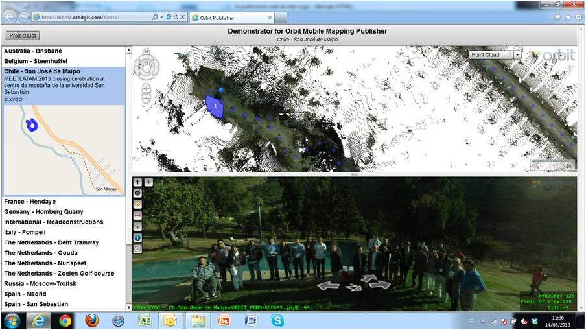
Task: Open France - Hendaye project
Action: coord(30,202)
